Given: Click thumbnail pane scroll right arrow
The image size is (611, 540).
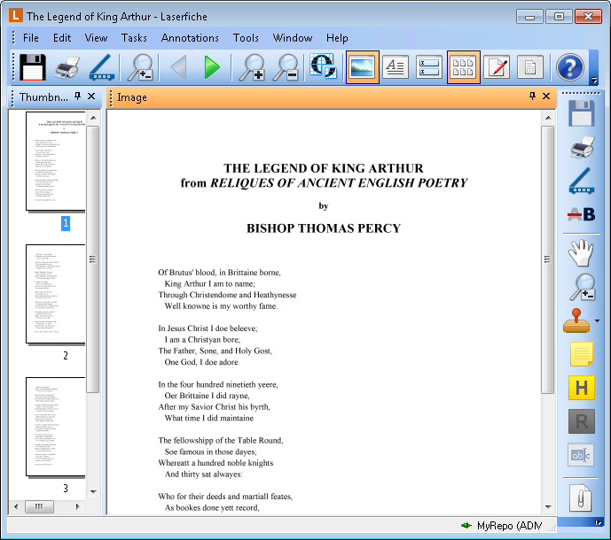Looking at the screenshot, I should tap(77, 506).
